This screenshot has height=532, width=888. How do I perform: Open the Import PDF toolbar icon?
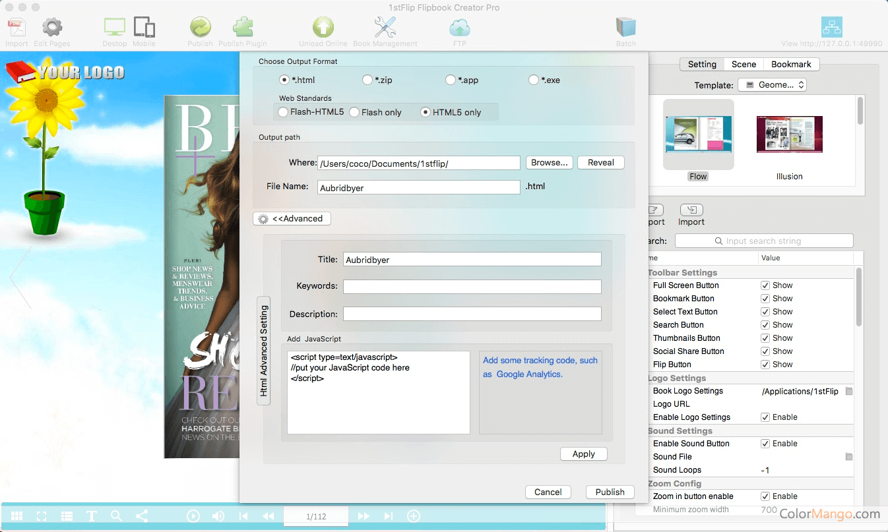tap(16, 28)
